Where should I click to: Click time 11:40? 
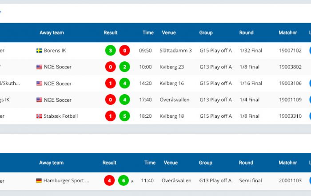point(148,180)
